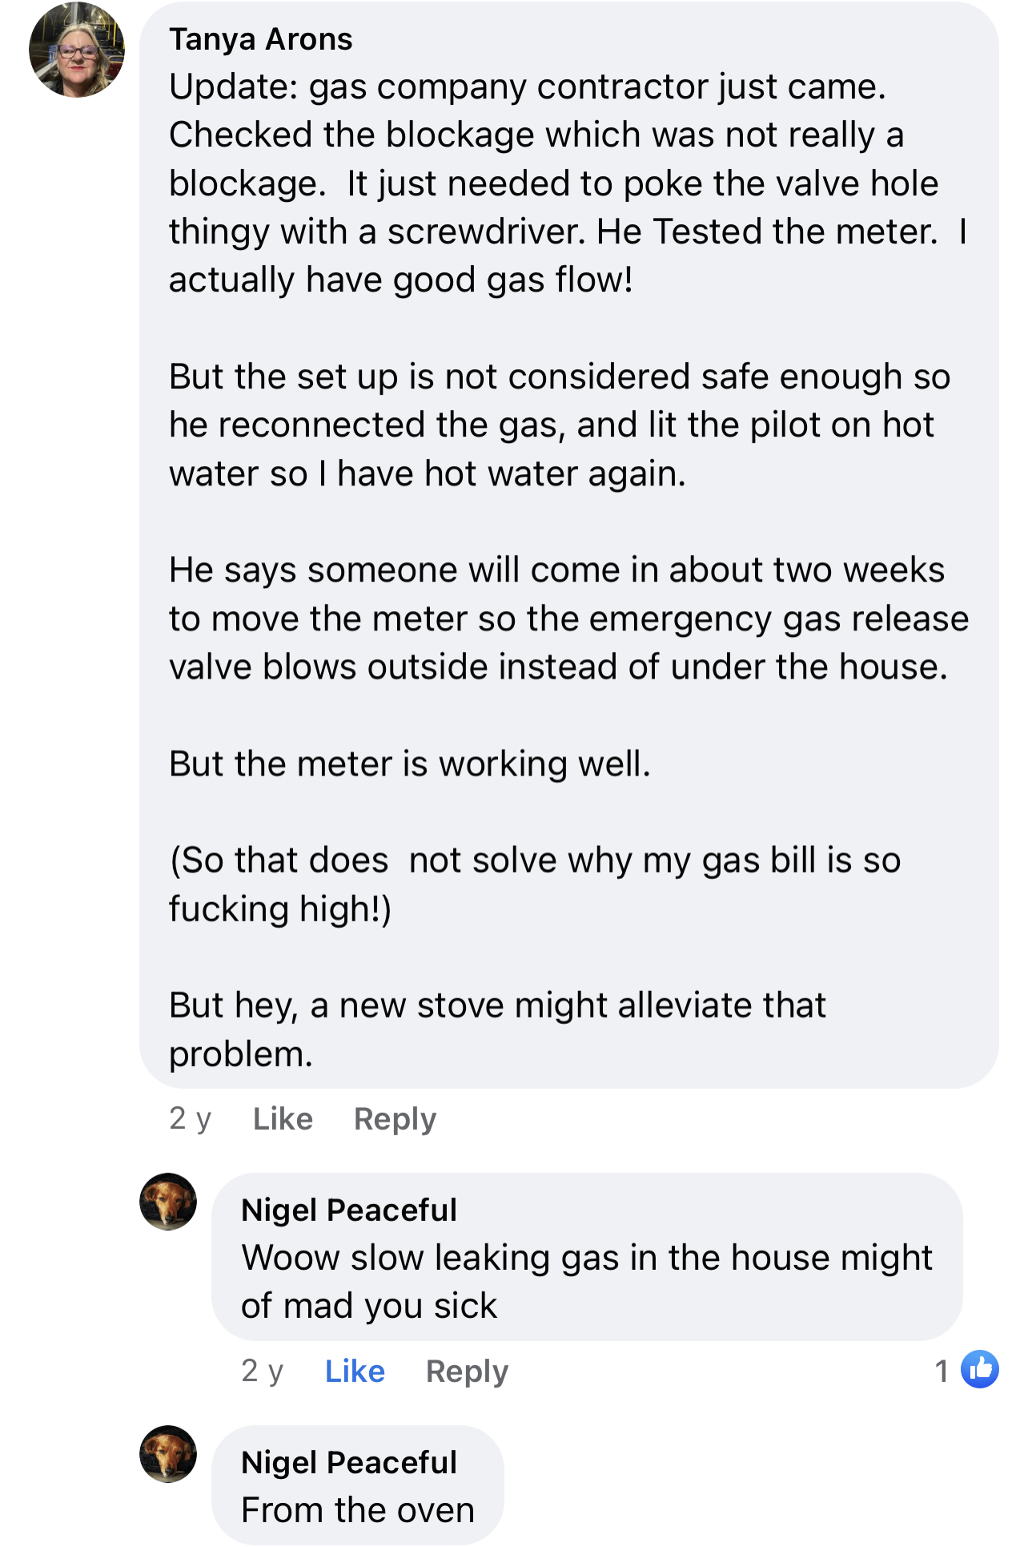This screenshot has width=1028, height=1547.
Task: Click the 'Update: gas company contractor' opening line
Action: pyautogui.click(x=528, y=87)
